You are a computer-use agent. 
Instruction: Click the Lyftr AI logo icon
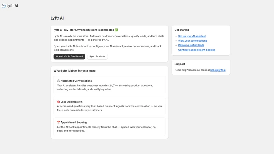[4, 6]
